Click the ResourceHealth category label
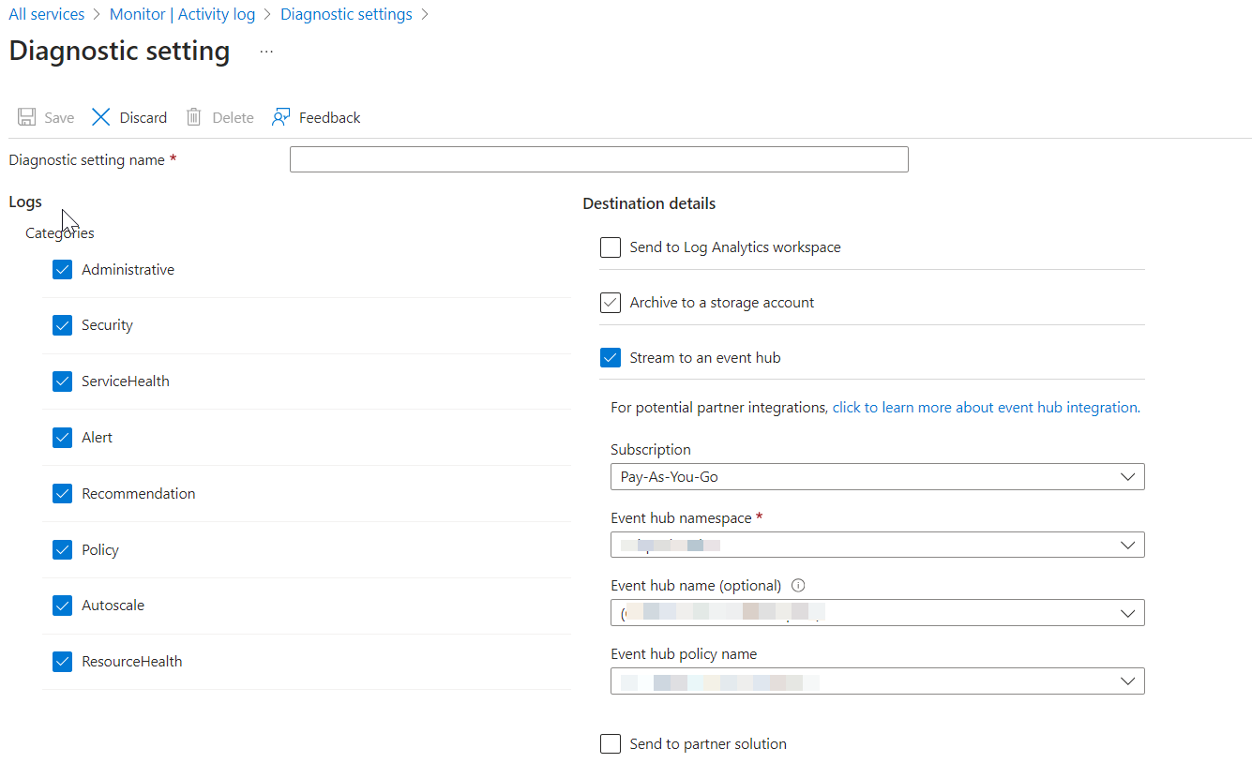The height and width of the screenshot is (763, 1252). click(x=131, y=662)
